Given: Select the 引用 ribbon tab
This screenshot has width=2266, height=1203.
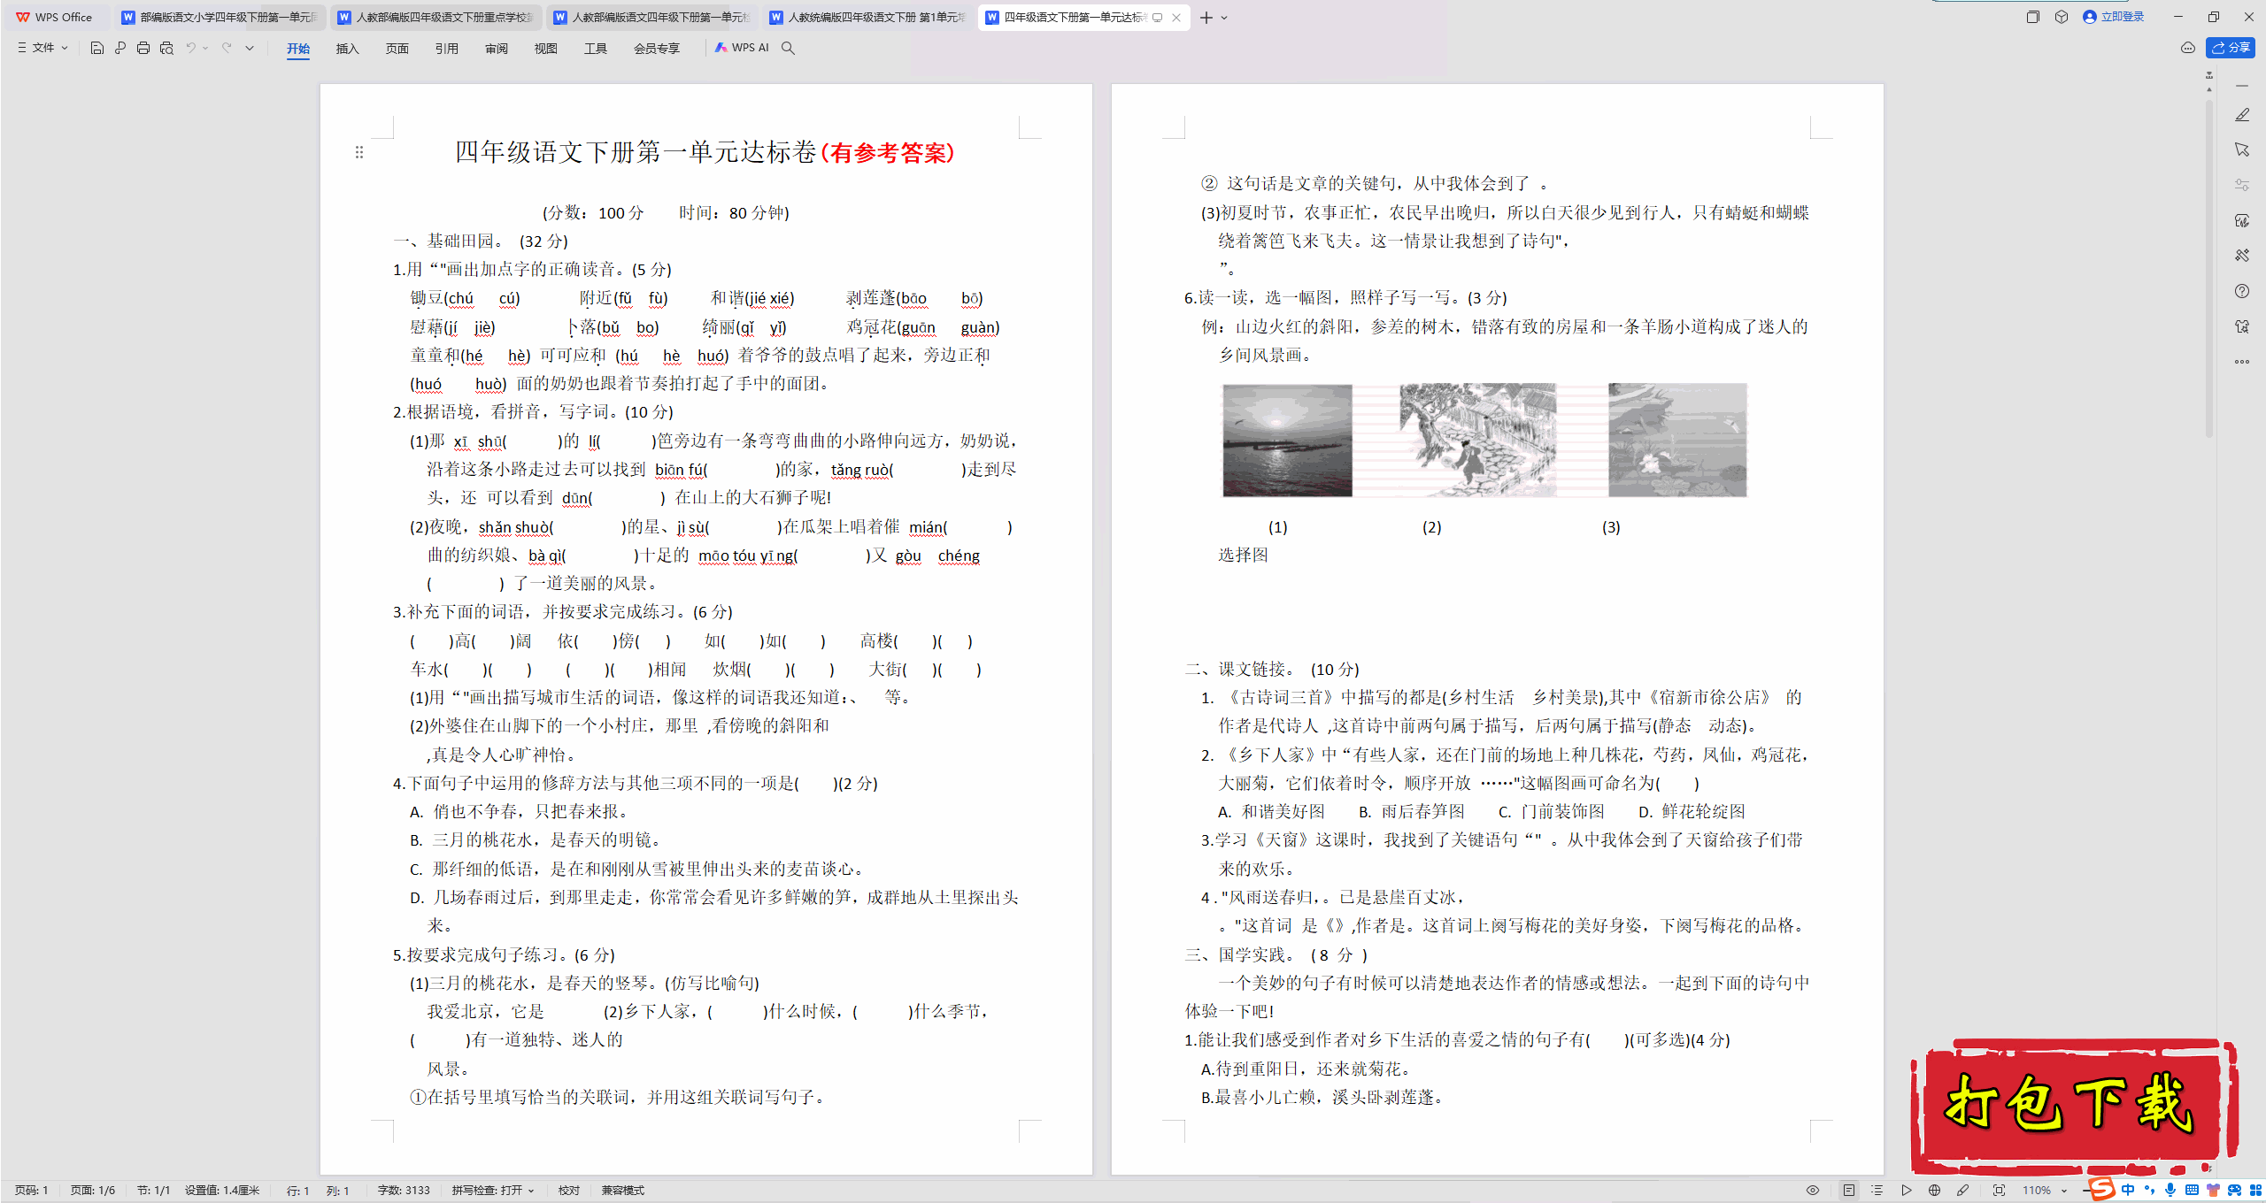Looking at the screenshot, I should [x=447, y=49].
